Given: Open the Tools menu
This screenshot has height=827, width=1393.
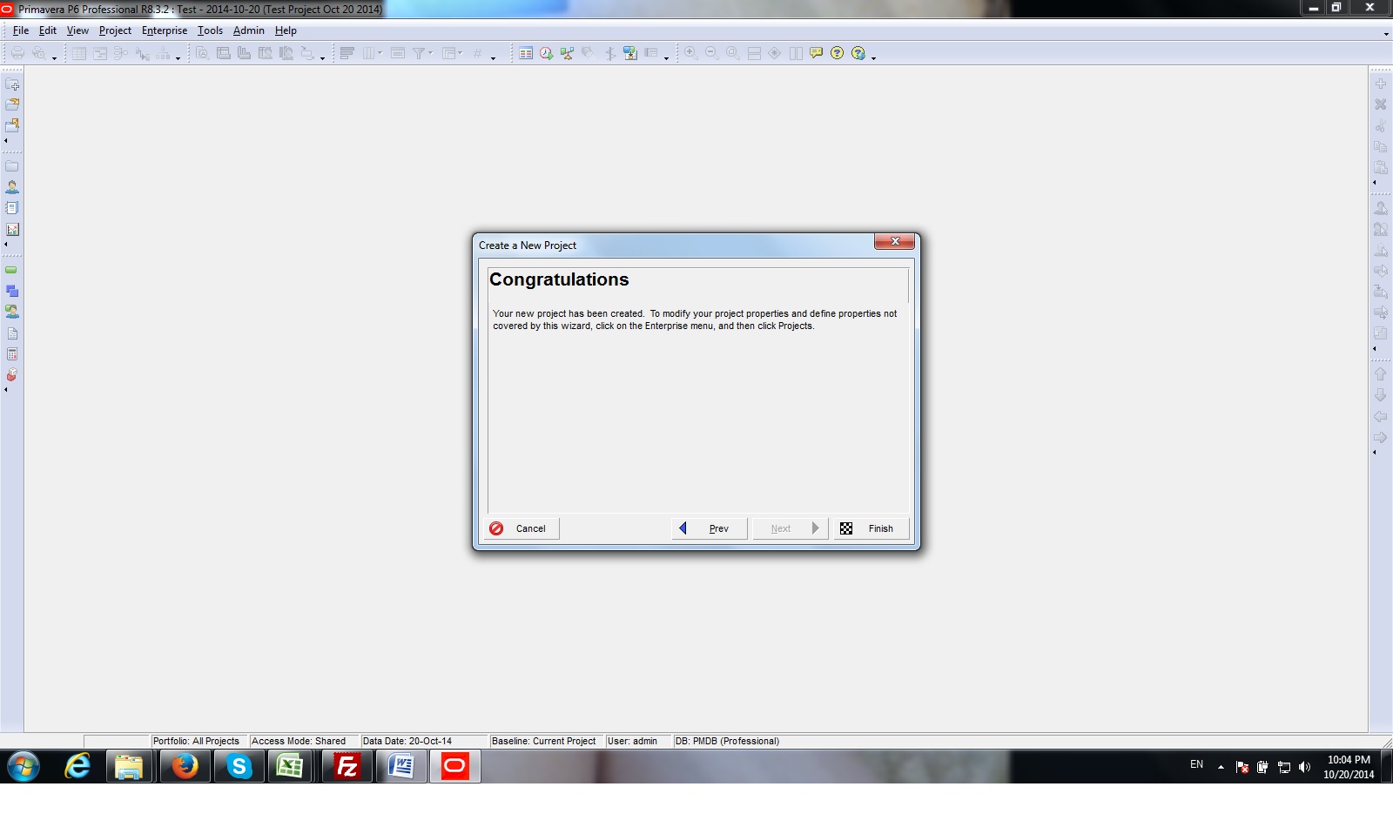Looking at the screenshot, I should click(x=210, y=30).
